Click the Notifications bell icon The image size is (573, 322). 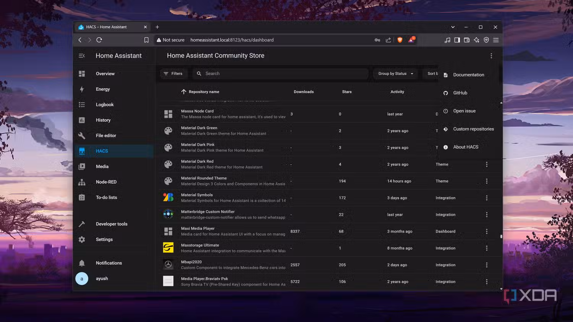pyautogui.click(x=82, y=263)
